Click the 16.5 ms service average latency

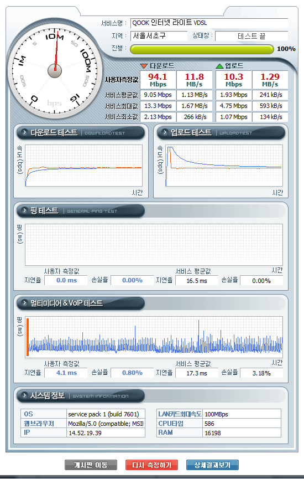pyautogui.click(x=197, y=280)
